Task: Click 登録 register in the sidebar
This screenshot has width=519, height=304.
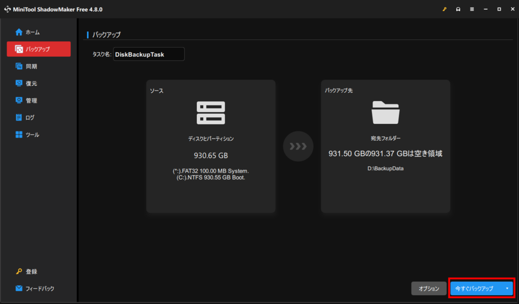Action: (x=31, y=272)
